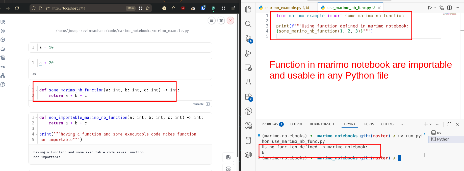This screenshot has width=464, height=171.
Task: Expand the new terminal launch profile dropdown
Action: [431, 124]
